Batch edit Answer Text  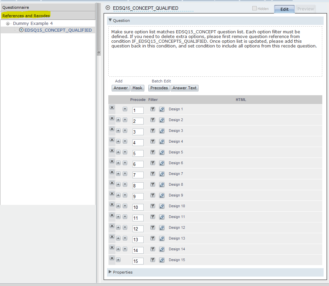point(184,88)
